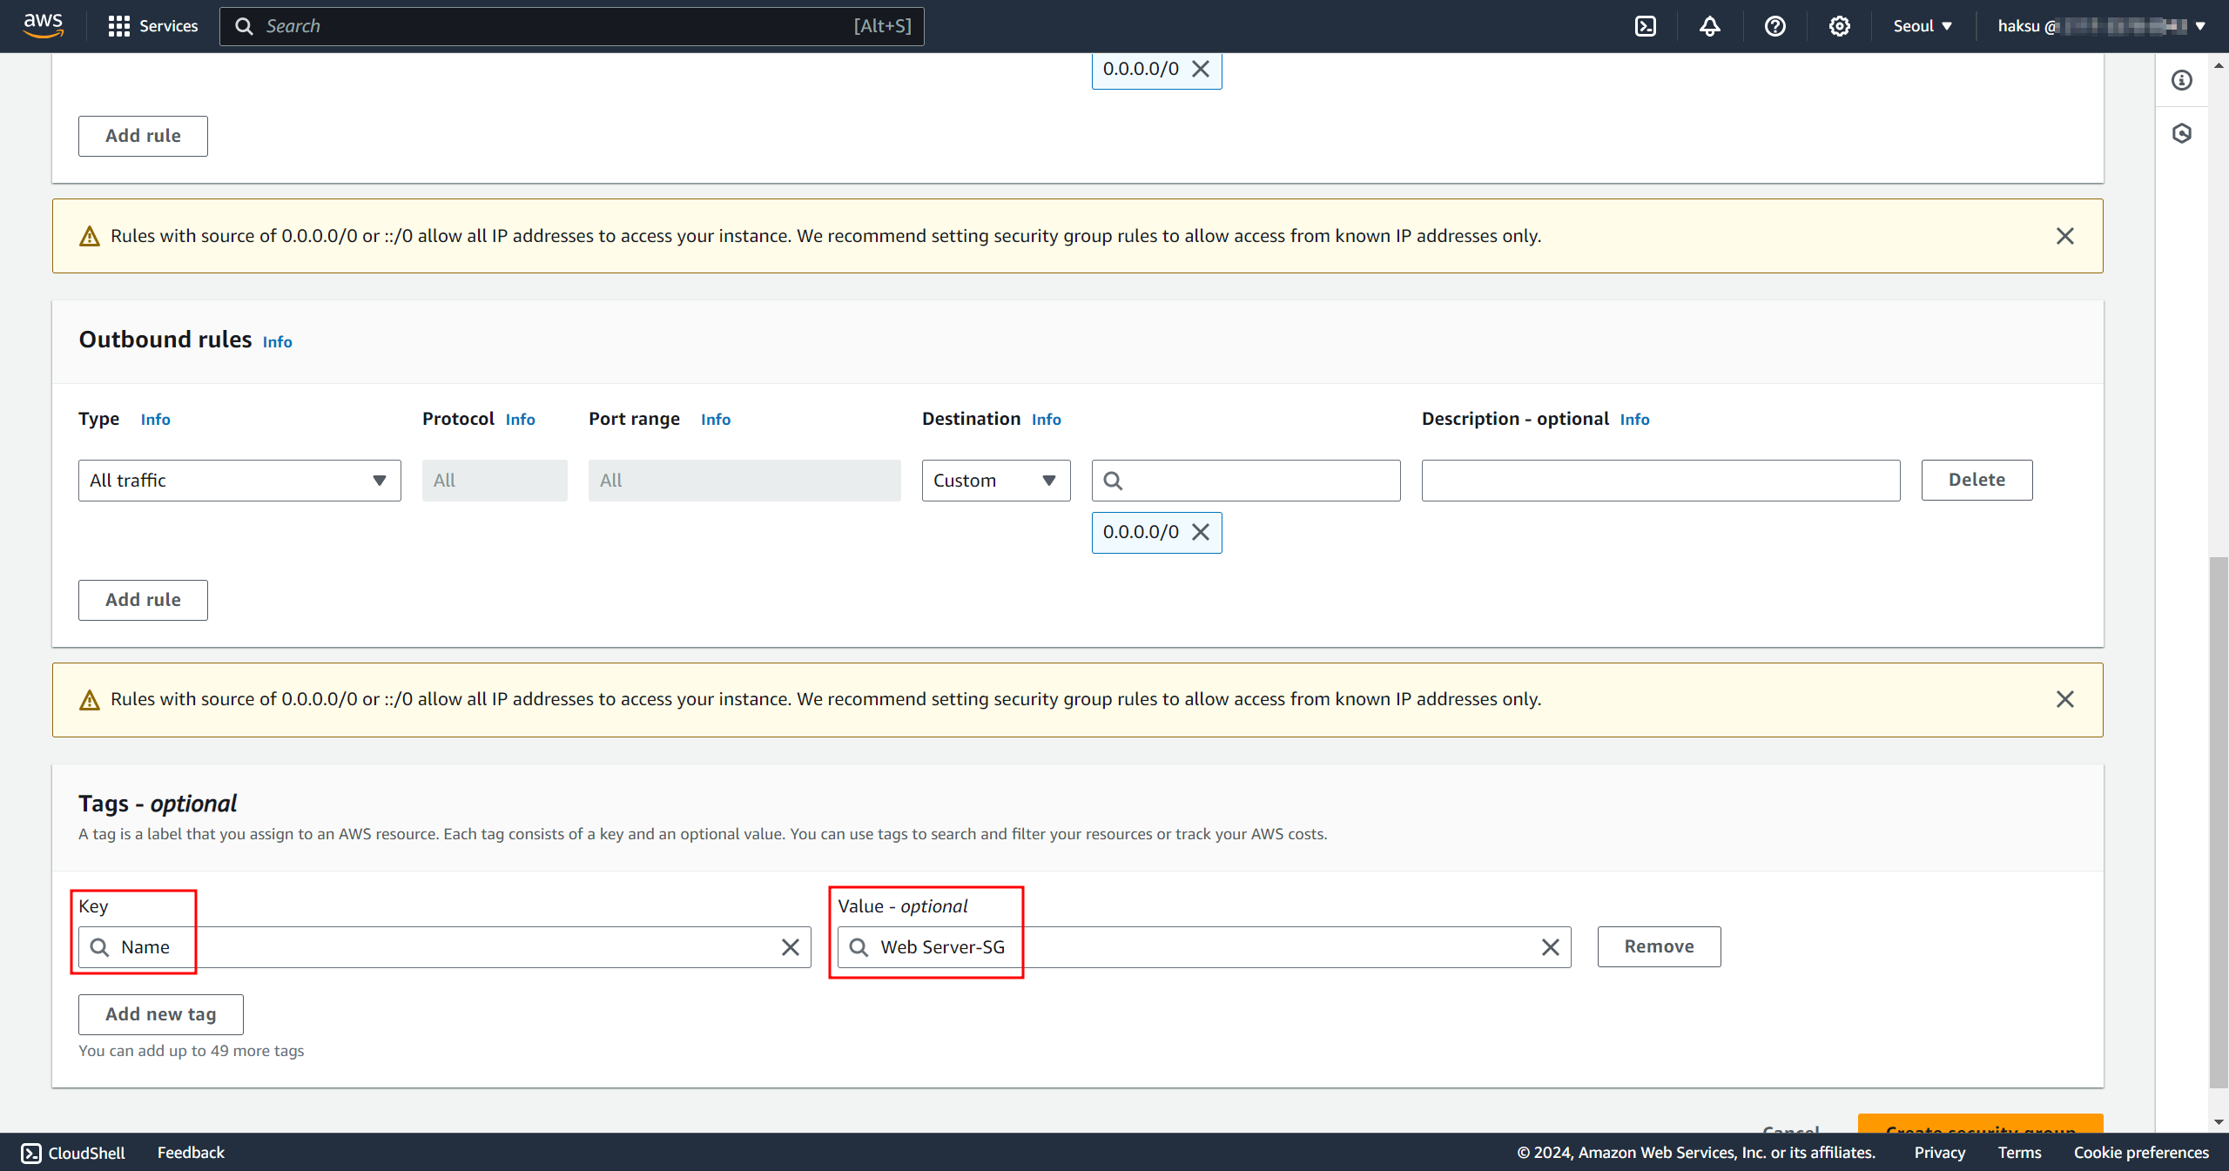Open the Services menu
This screenshot has height=1171, width=2229.
(x=153, y=26)
